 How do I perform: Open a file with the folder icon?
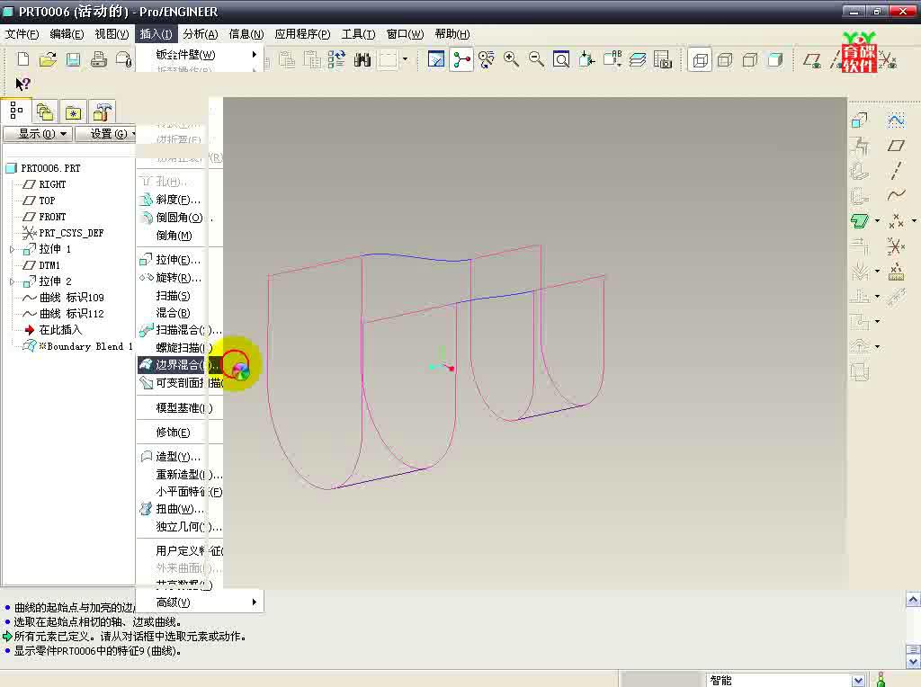pyautogui.click(x=49, y=59)
